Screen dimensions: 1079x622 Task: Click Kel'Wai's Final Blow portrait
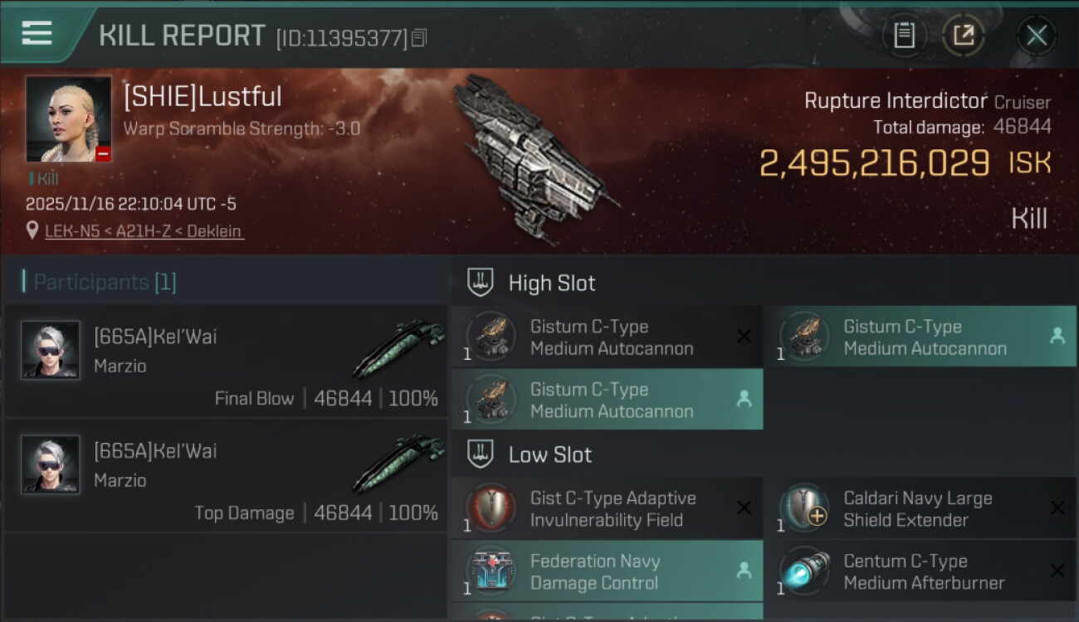pyautogui.click(x=51, y=350)
